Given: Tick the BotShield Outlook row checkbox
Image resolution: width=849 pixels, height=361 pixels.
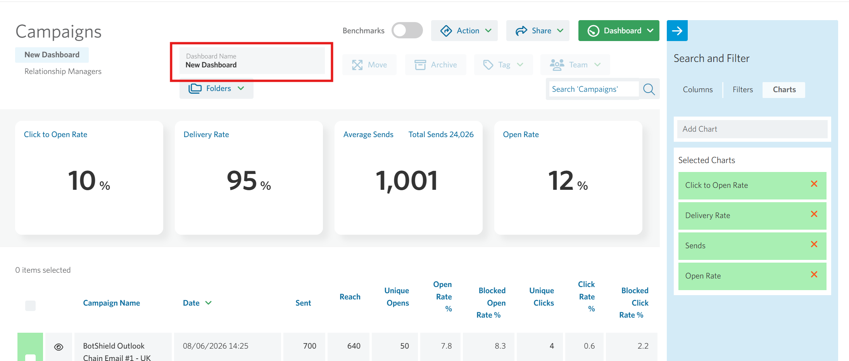Looking at the screenshot, I should 30,358.
